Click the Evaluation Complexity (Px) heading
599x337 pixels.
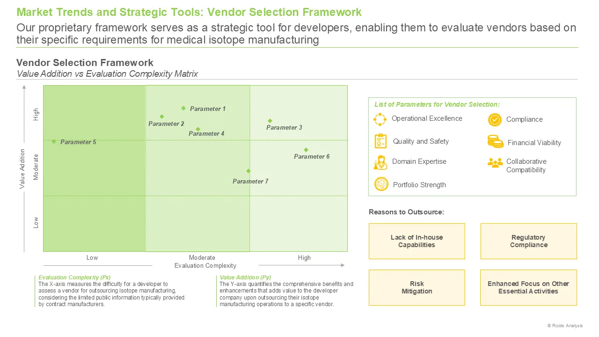[x=74, y=278]
